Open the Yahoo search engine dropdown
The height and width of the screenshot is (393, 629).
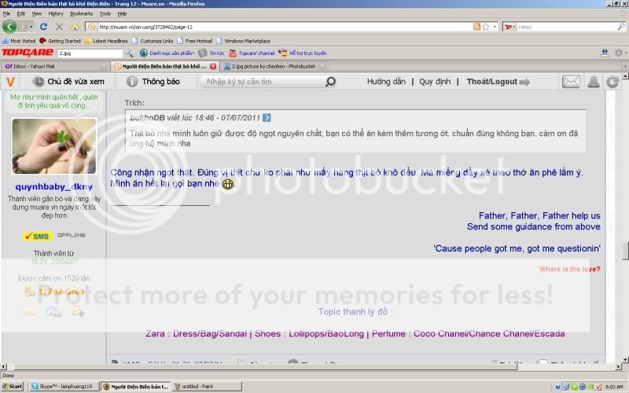coord(512,27)
